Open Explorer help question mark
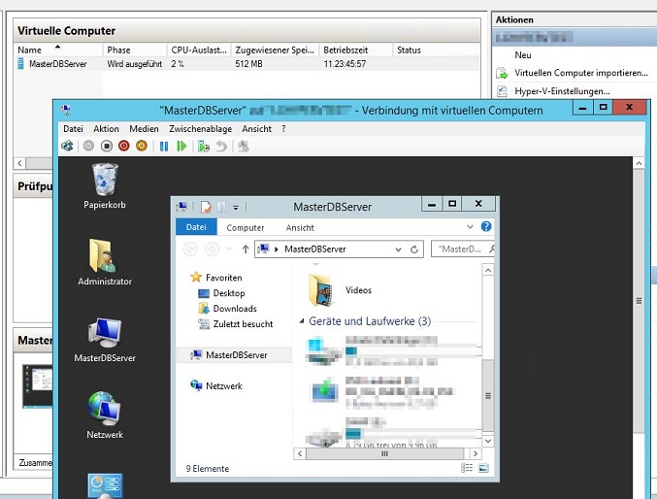The image size is (657, 499). (x=486, y=227)
